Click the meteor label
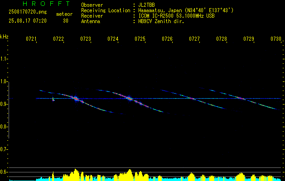The width and height of the screenshot is (285, 181). tap(64, 14)
